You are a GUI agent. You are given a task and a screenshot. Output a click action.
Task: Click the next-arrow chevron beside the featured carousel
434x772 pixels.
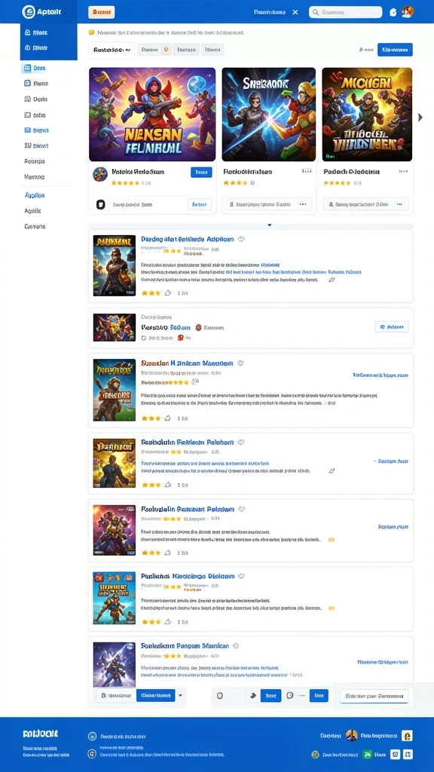[x=420, y=117]
